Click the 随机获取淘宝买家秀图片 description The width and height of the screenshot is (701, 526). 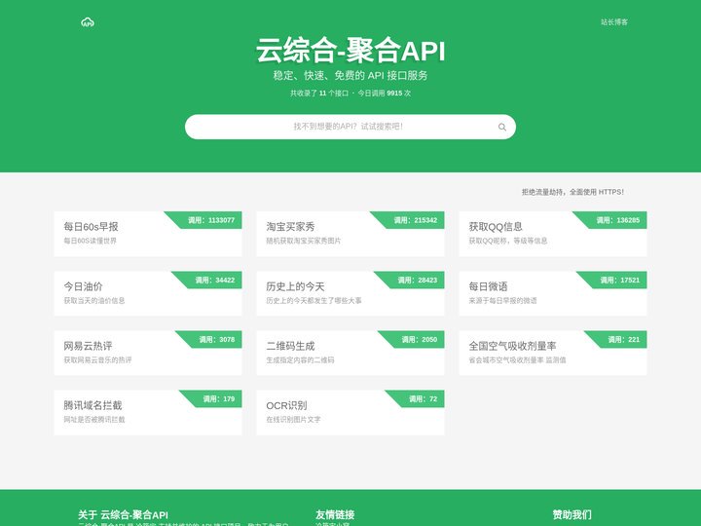[304, 241]
